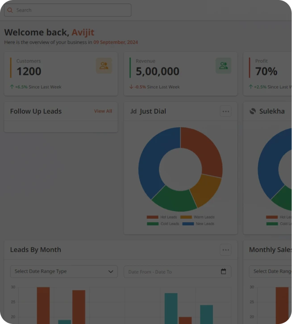
Task: Open Monthly Sales date range dropdown
Action: (271, 271)
